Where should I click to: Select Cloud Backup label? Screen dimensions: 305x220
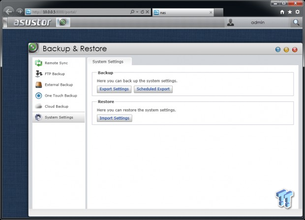(x=57, y=106)
